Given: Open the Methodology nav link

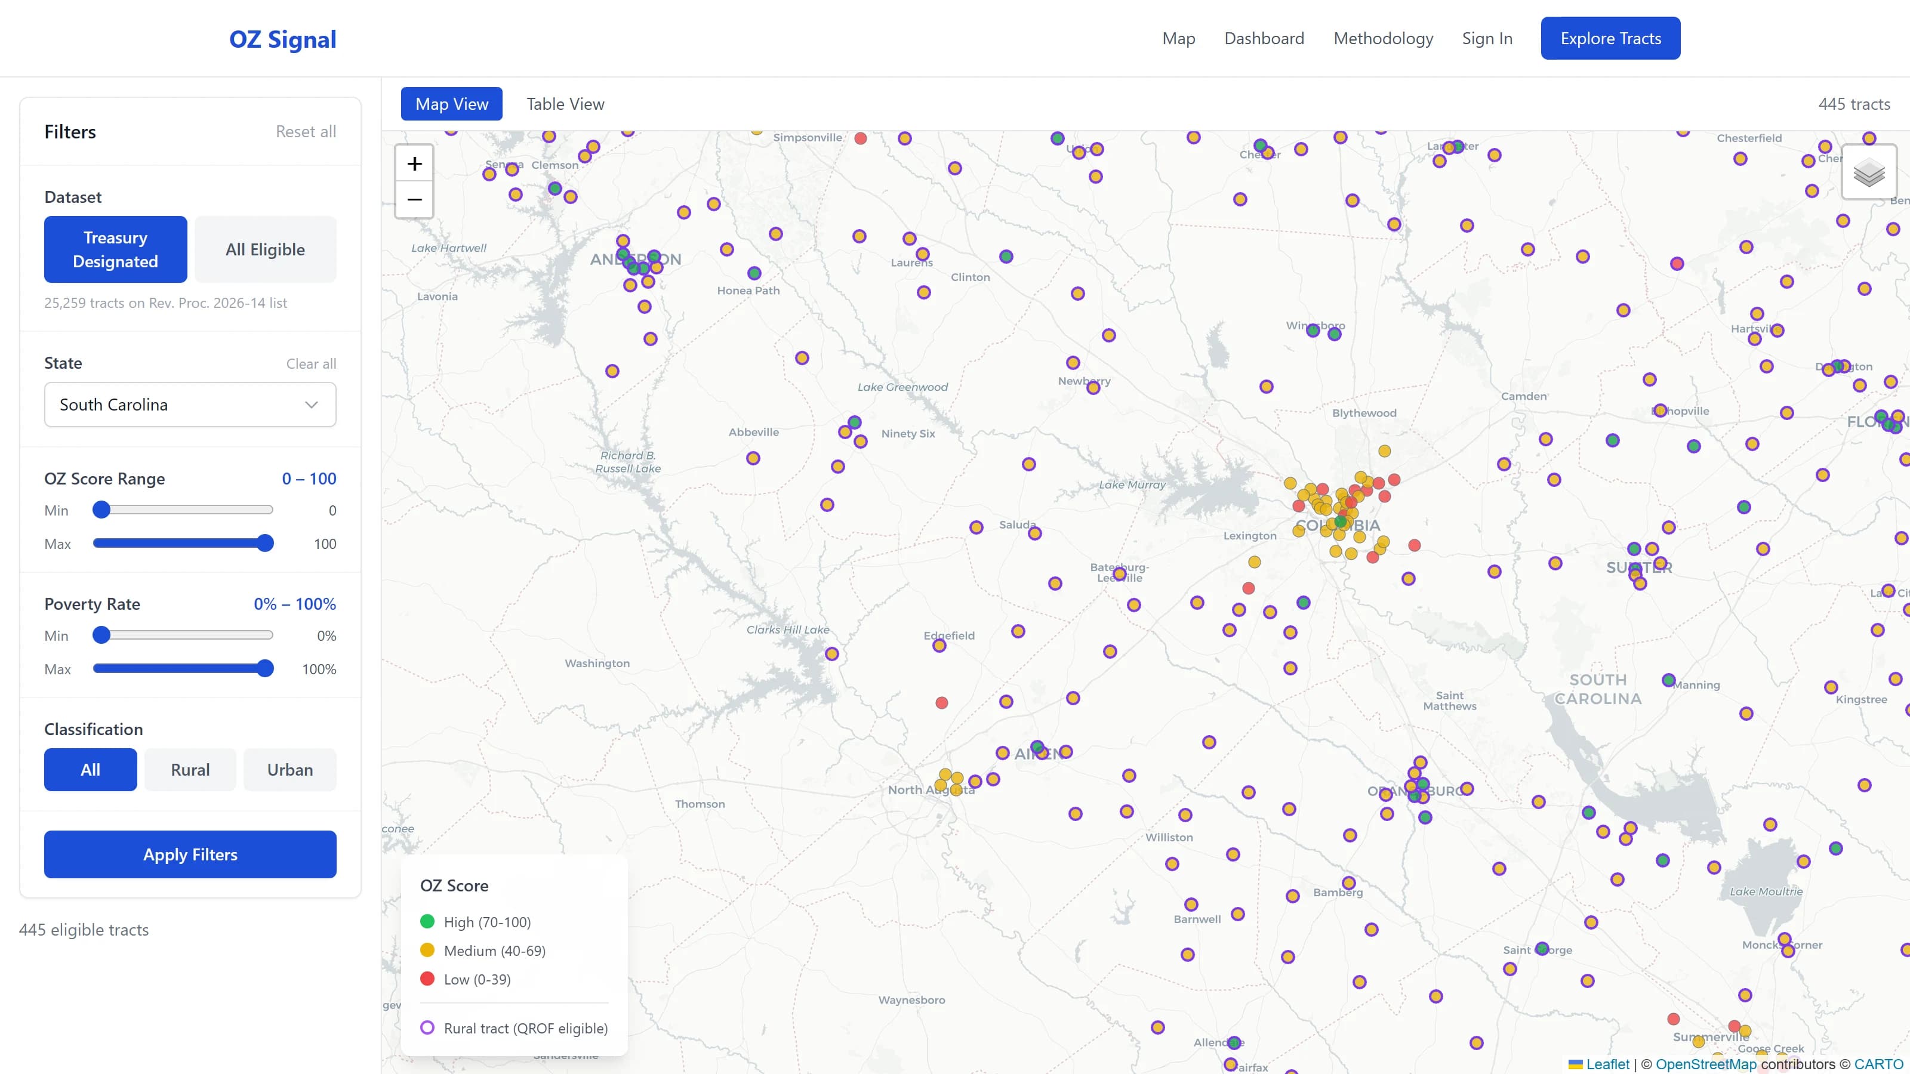Looking at the screenshot, I should click(x=1384, y=39).
